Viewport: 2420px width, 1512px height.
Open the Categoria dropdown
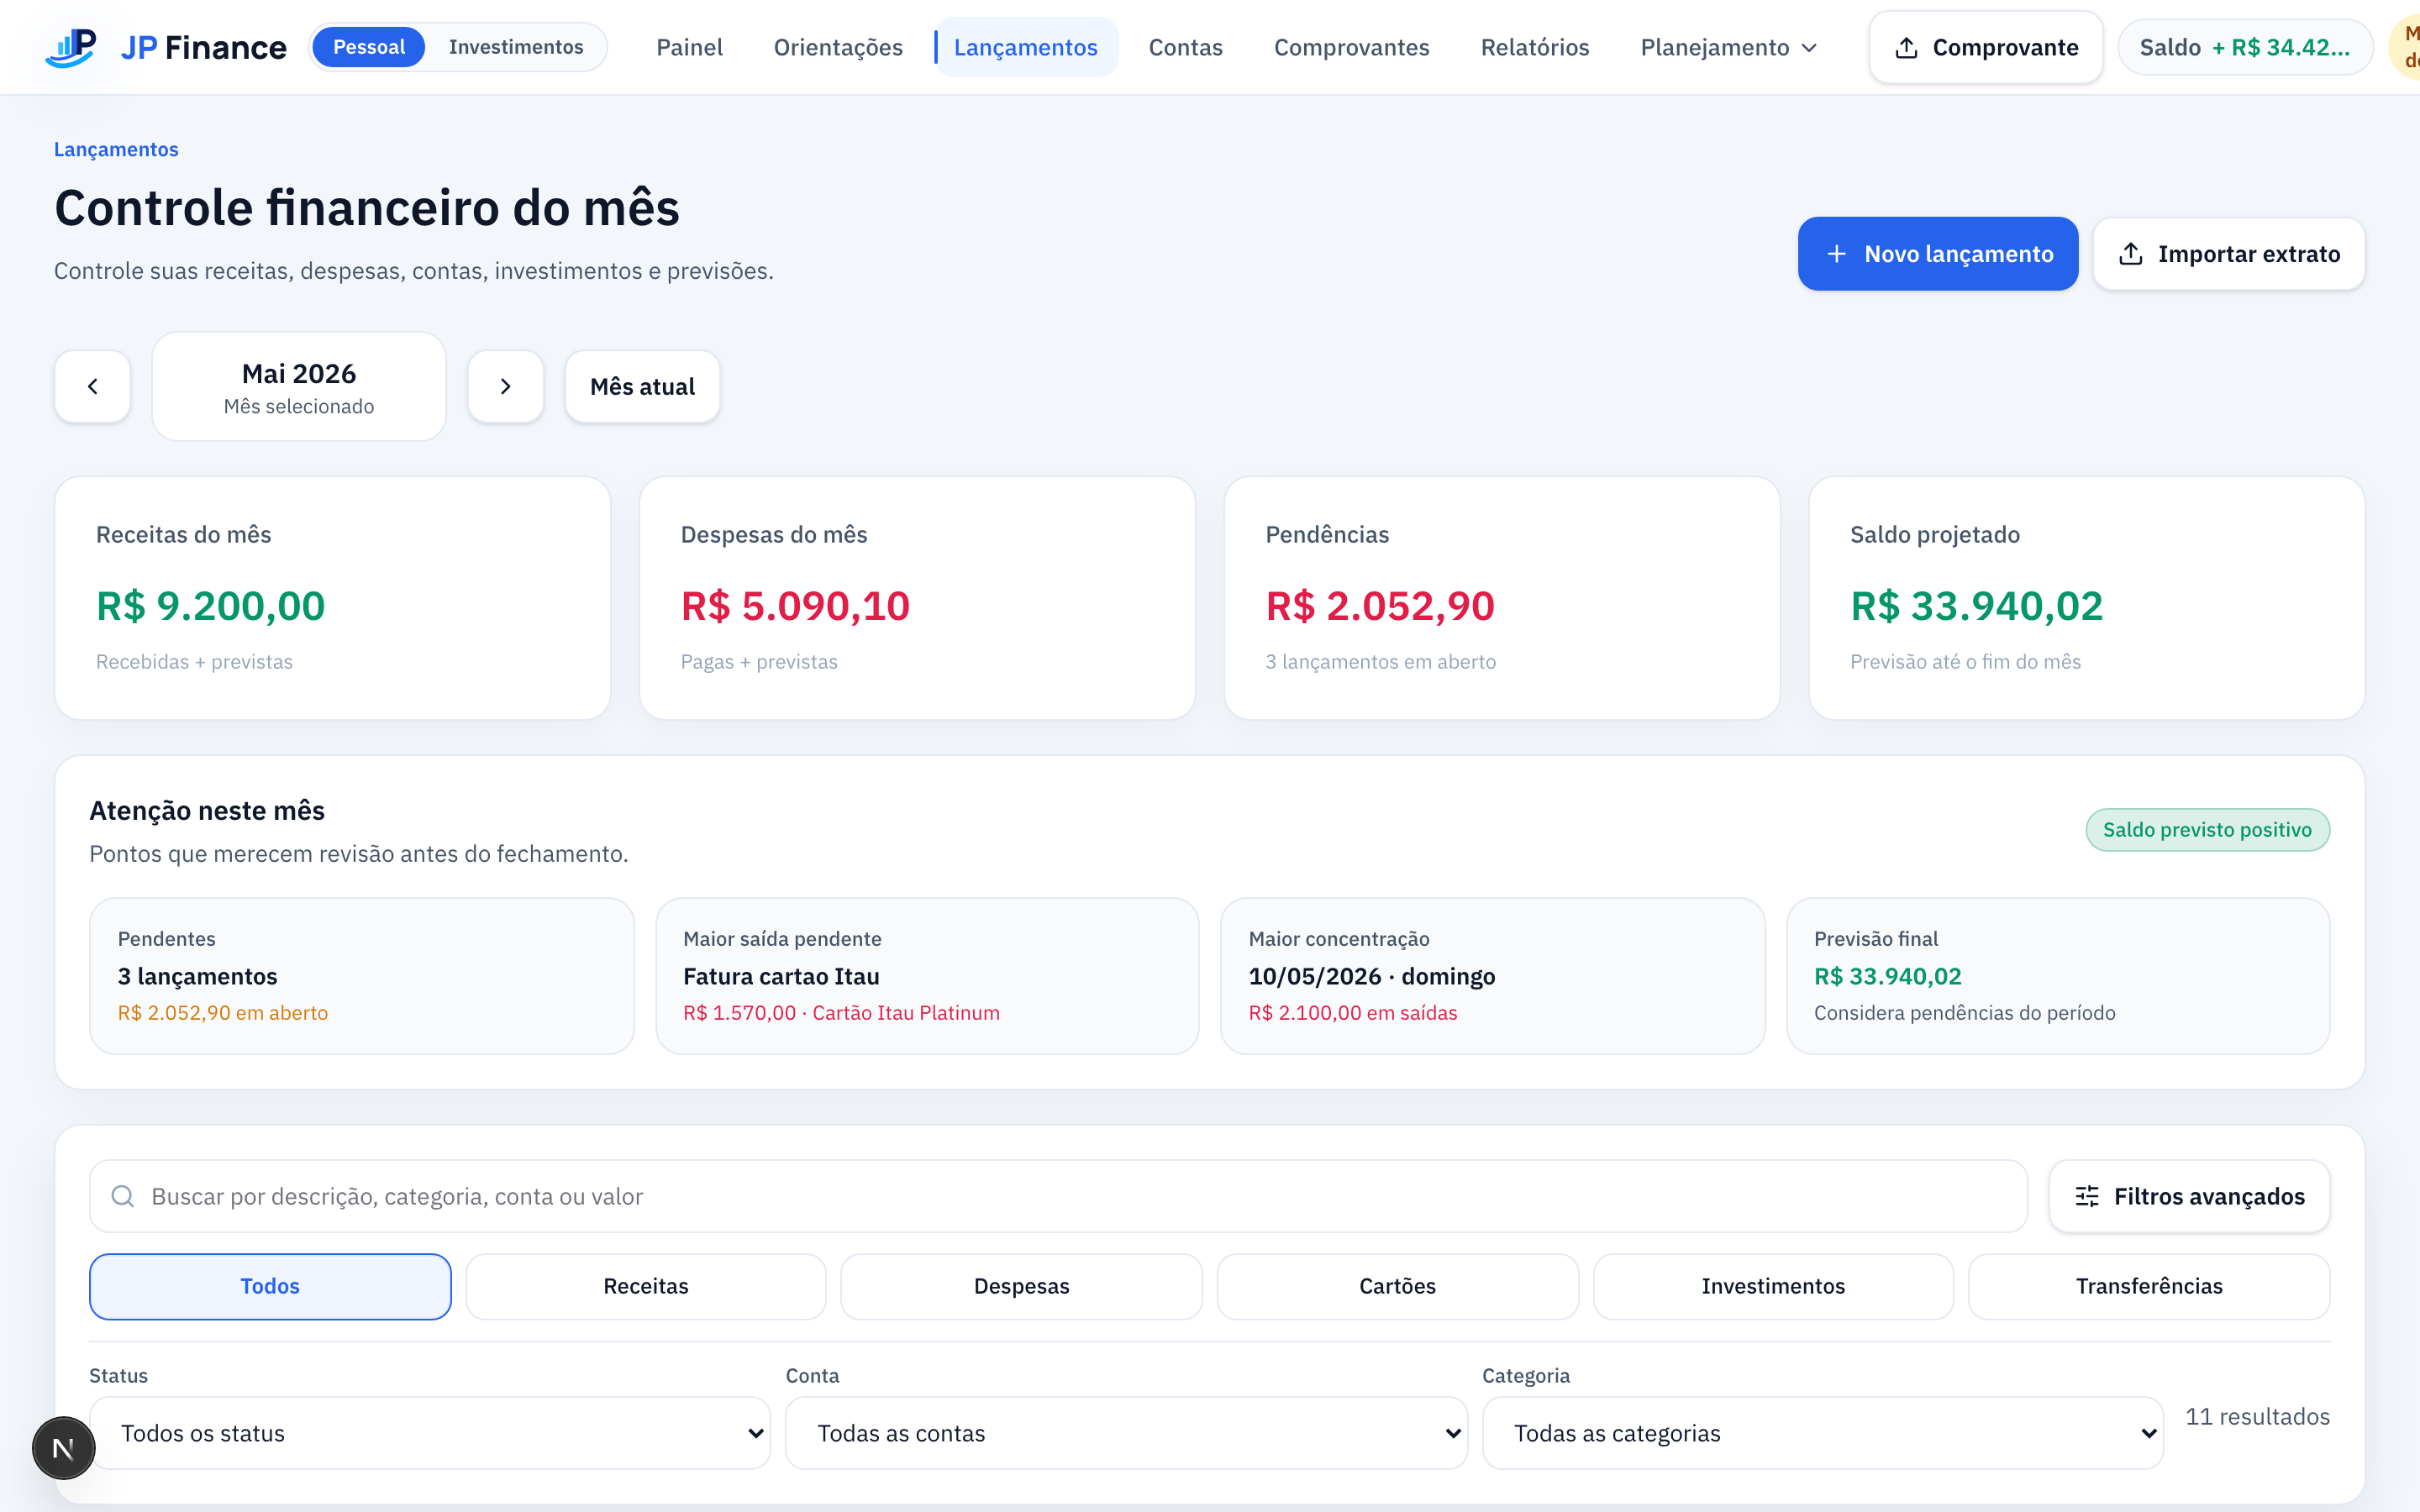1822,1433
